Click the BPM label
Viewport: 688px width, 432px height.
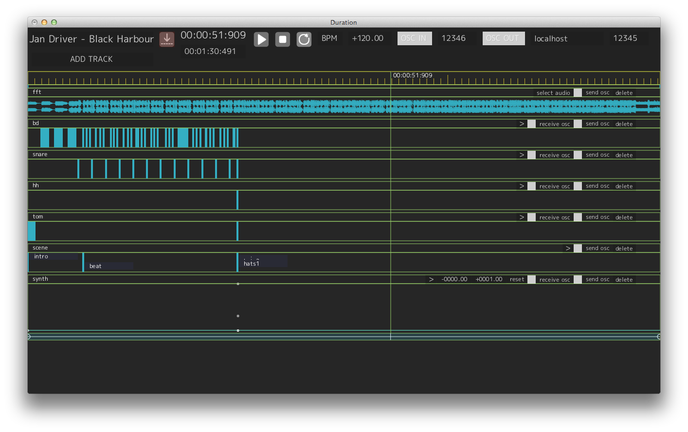[x=329, y=38]
